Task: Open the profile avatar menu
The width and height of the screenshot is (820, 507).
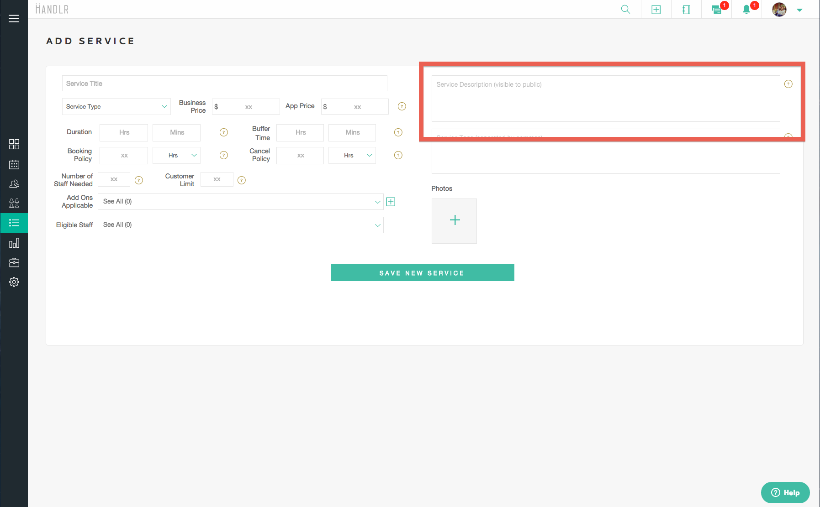Action: [x=779, y=10]
